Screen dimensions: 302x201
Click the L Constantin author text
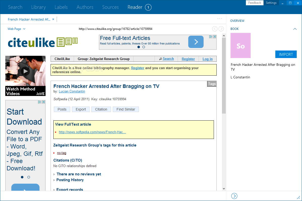point(240,77)
